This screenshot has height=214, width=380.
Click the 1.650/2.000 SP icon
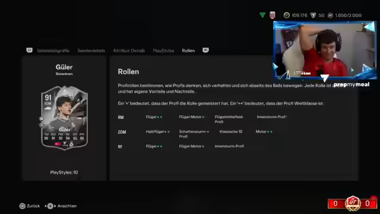click(330, 15)
